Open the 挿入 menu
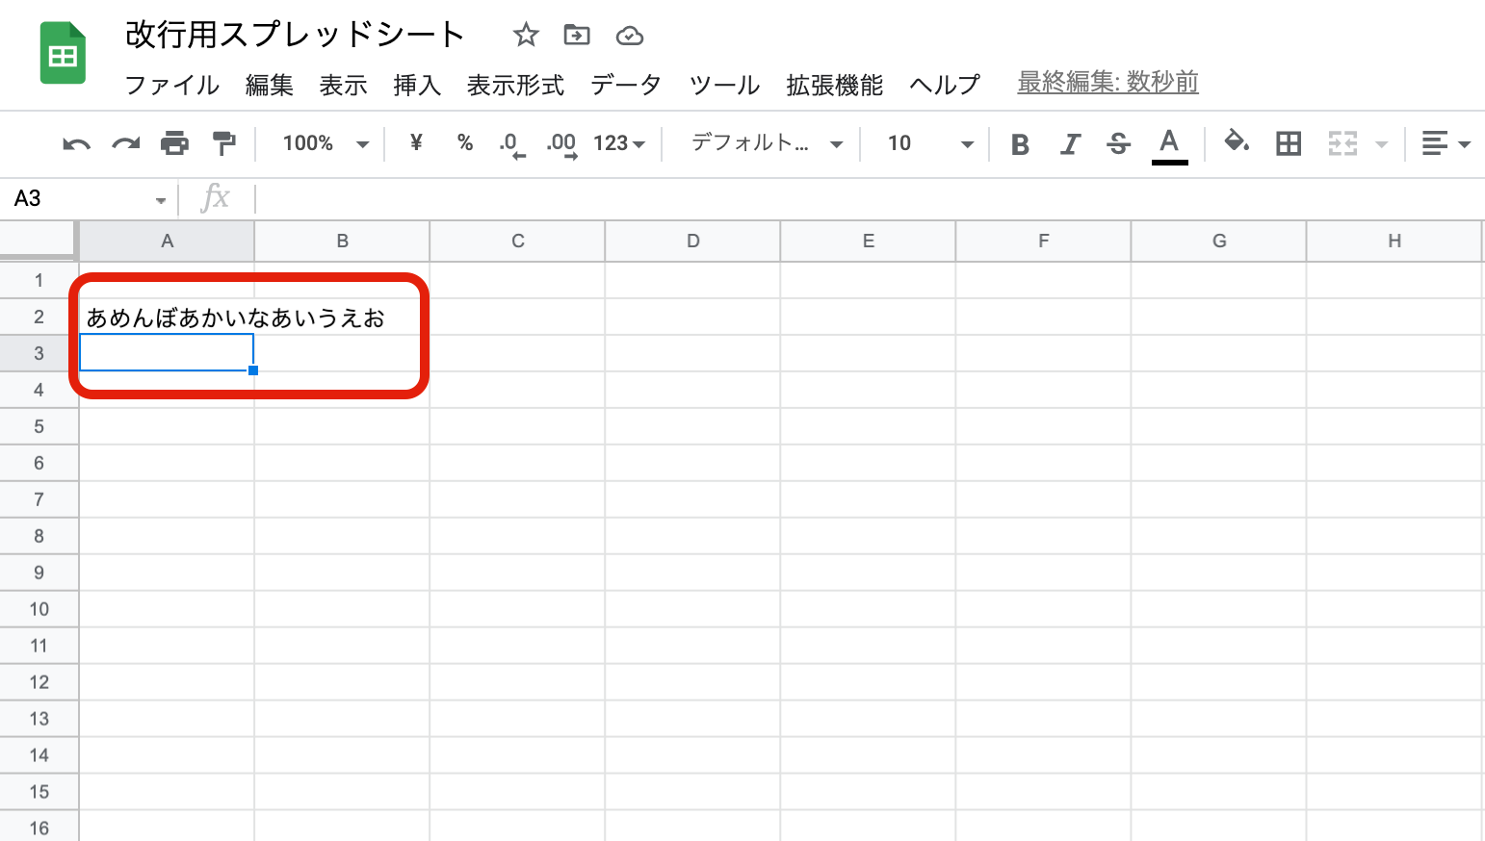Image resolution: width=1485 pixels, height=841 pixels. tap(417, 85)
